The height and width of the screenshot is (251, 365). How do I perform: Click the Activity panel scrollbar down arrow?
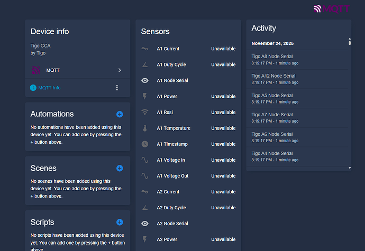pyautogui.click(x=349, y=168)
